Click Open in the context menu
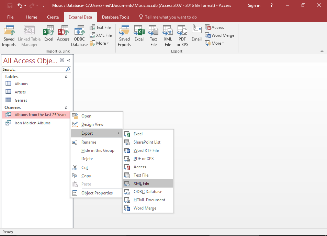Screen dimensions: 327x236 pos(97,116)
